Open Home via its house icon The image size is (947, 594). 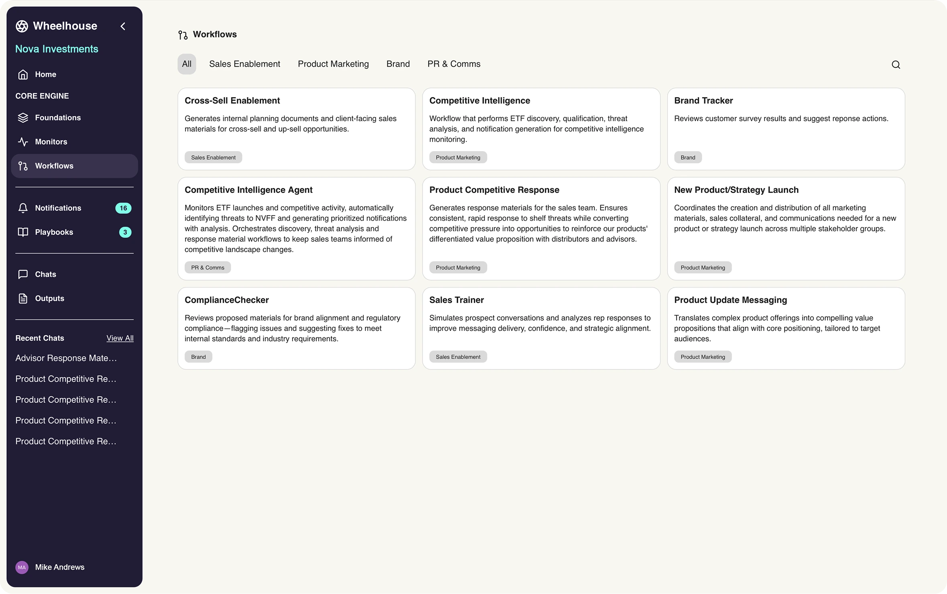coord(23,75)
